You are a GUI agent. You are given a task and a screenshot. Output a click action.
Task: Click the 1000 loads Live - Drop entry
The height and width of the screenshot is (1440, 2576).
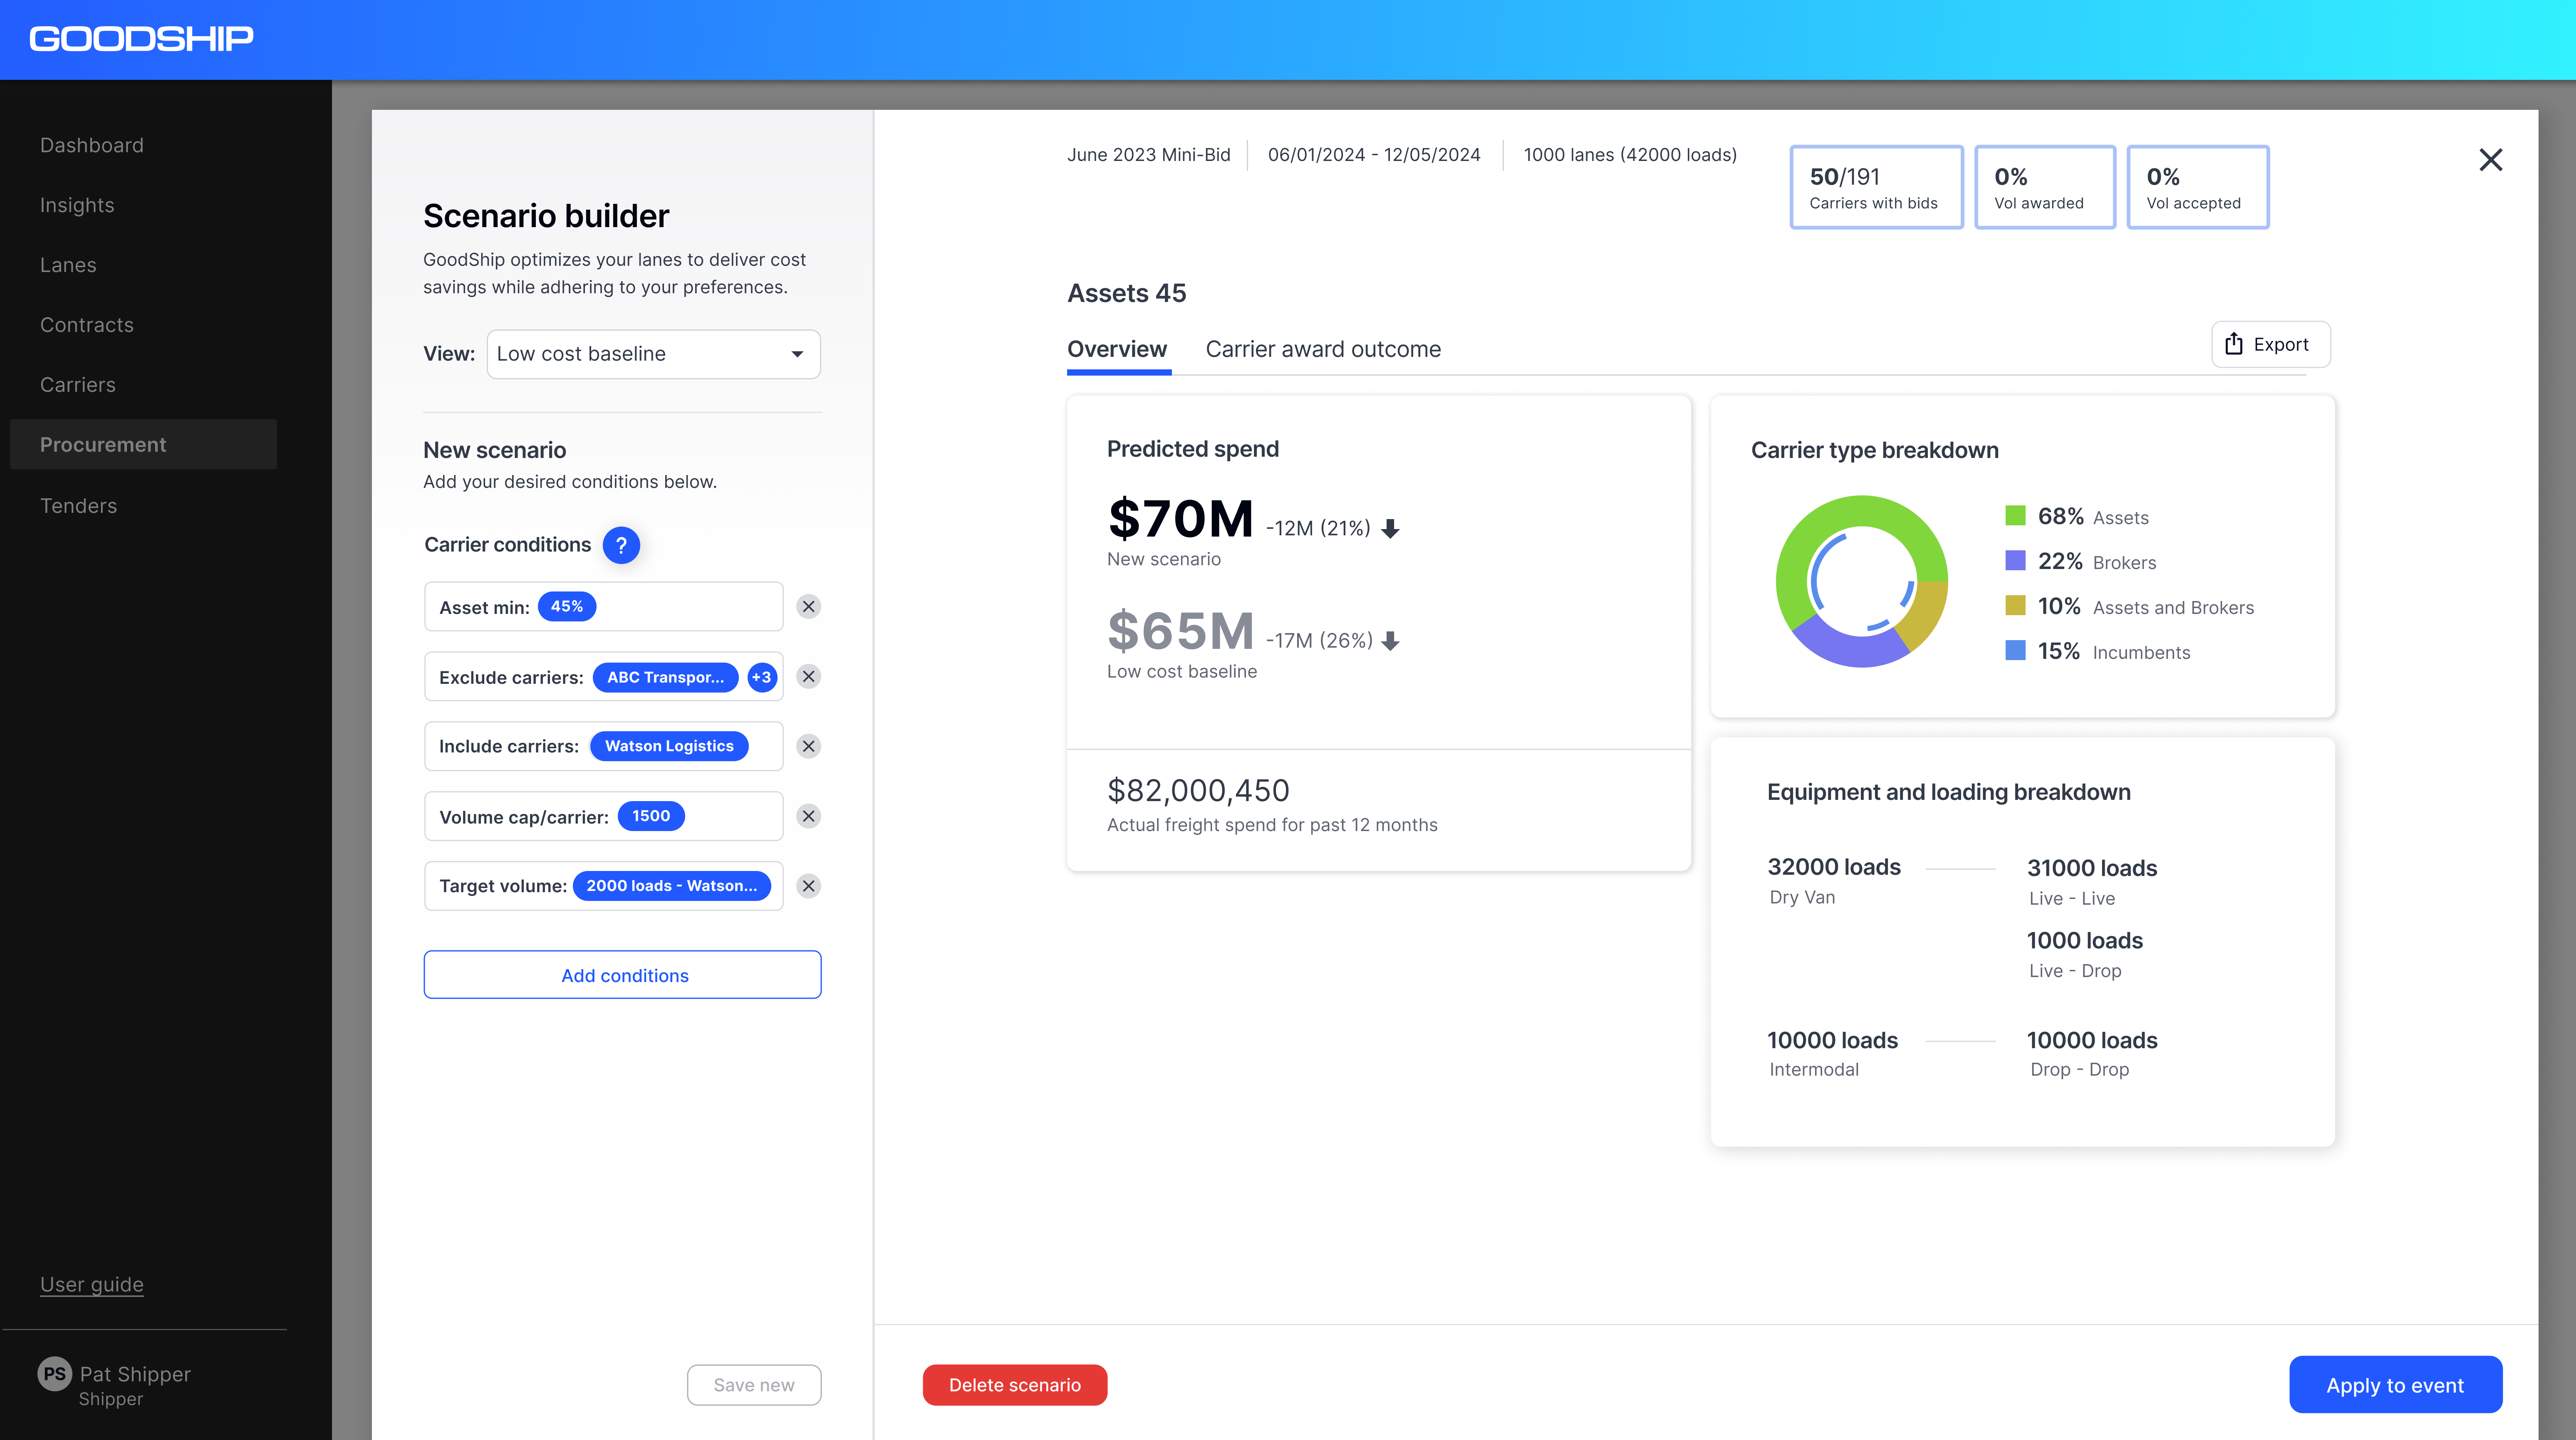(x=2085, y=954)
